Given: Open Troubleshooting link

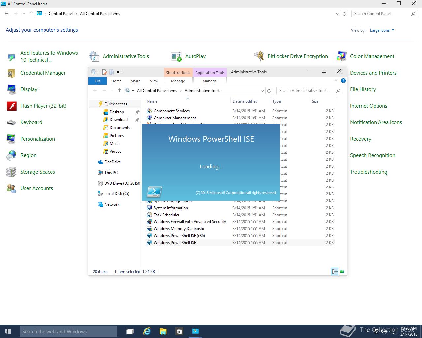Looking at the screenshot, I should point(369,172).
